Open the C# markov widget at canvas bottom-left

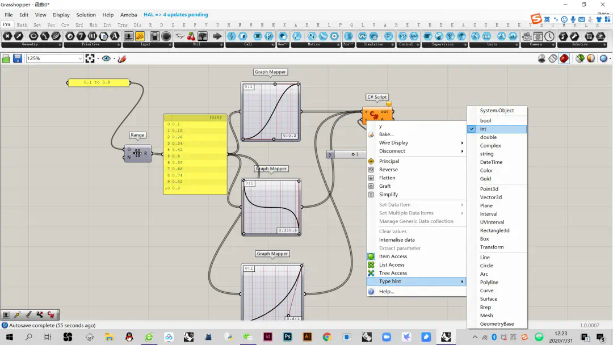(51, 314)
